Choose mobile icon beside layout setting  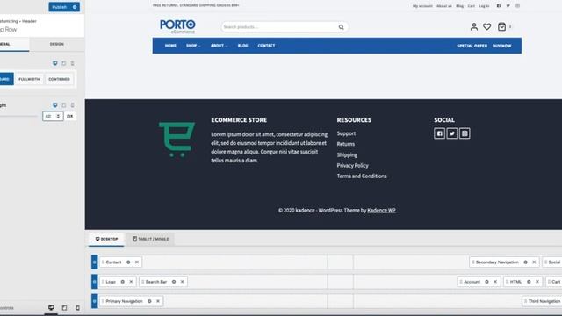click(72, 63)
